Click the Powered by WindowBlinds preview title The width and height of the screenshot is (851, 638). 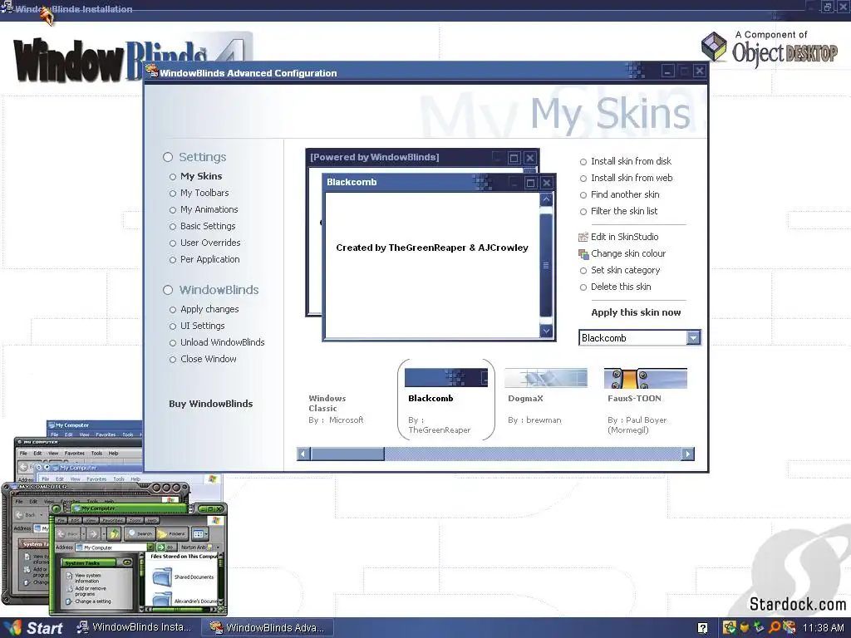pos(375,157)
